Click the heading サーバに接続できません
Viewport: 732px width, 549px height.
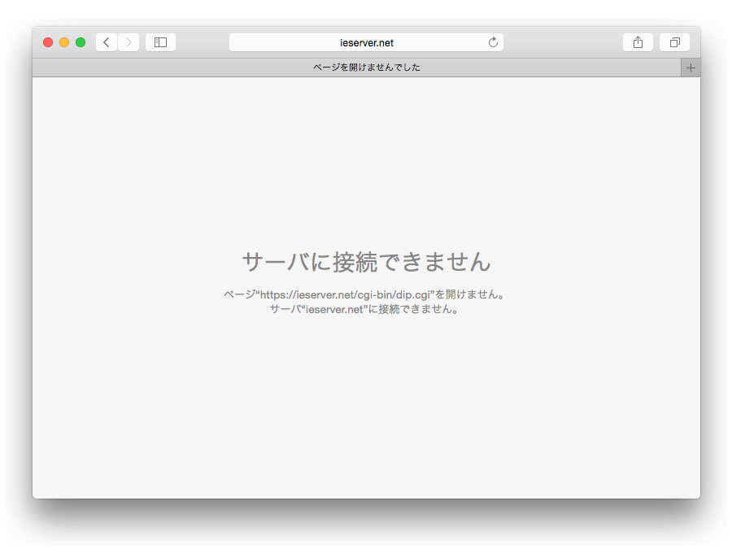pyautogui.click(x=366, y=261)
